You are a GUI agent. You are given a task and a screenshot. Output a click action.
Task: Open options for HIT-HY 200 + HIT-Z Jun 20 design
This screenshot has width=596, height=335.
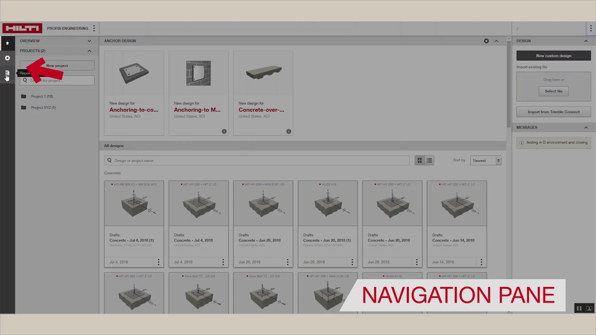pyautogui.click(x=417, y=262)
